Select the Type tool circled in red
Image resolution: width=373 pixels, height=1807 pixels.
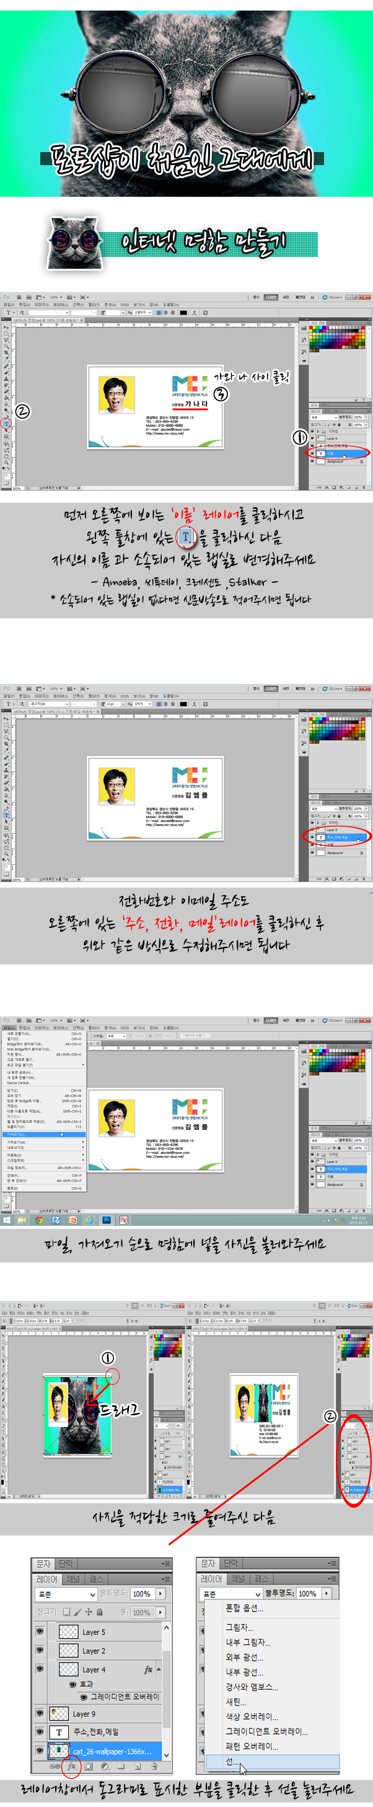tap(7, 424)
